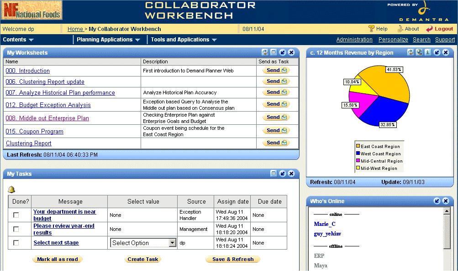Refresh the 12 Months Revenue chart
The height and width of the screenshot is (271, 458).
pos(411,52)
